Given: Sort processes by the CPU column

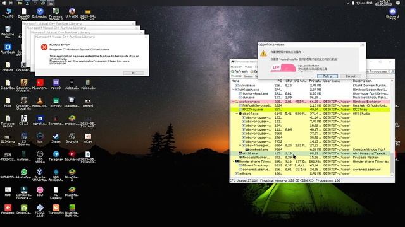Looking at the screenshot, I should pyautogui.click(x=289, y=81).
